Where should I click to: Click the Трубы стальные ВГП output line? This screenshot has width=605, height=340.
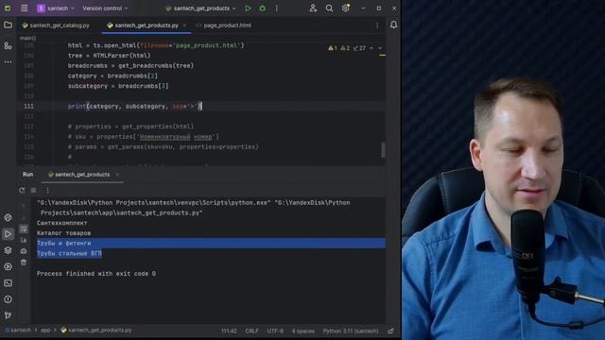[x=69, y=253]
